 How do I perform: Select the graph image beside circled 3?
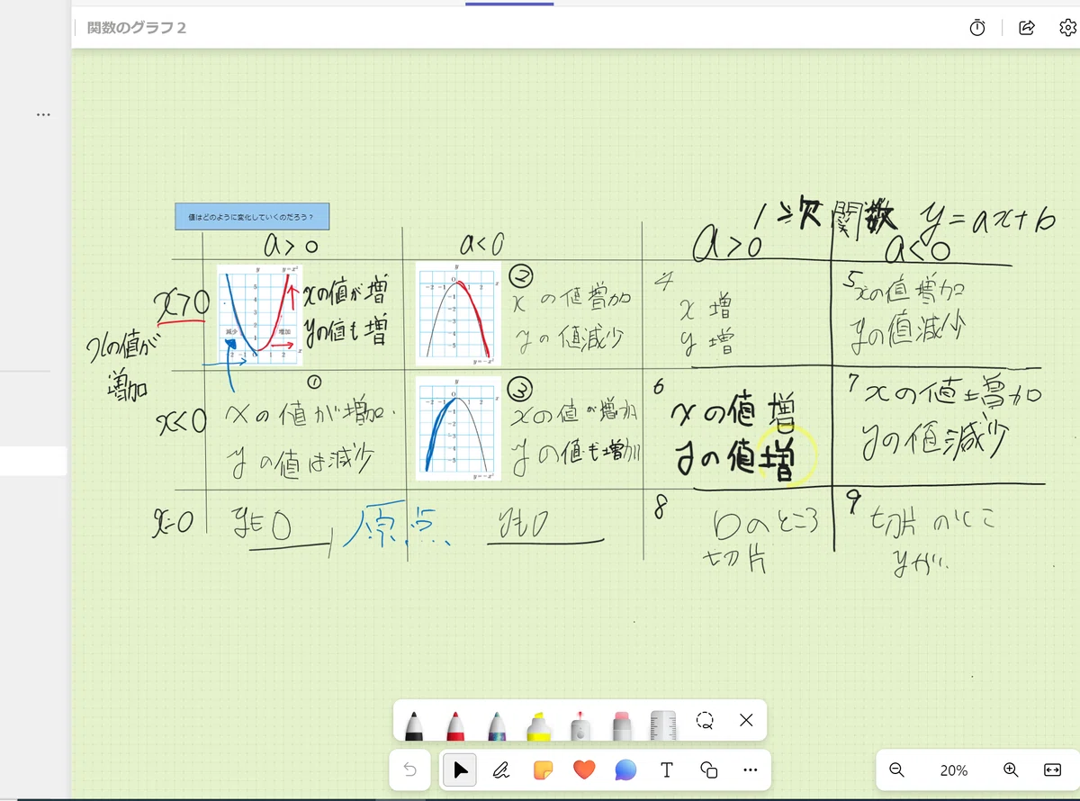pyautogui.click(x=458, y=428)
